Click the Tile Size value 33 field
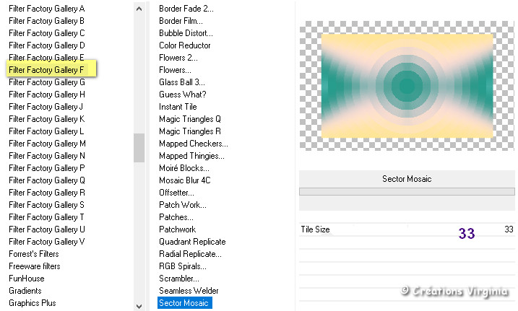Image resolution: width=518 pixels, height=311 pixels. [509, 229]
